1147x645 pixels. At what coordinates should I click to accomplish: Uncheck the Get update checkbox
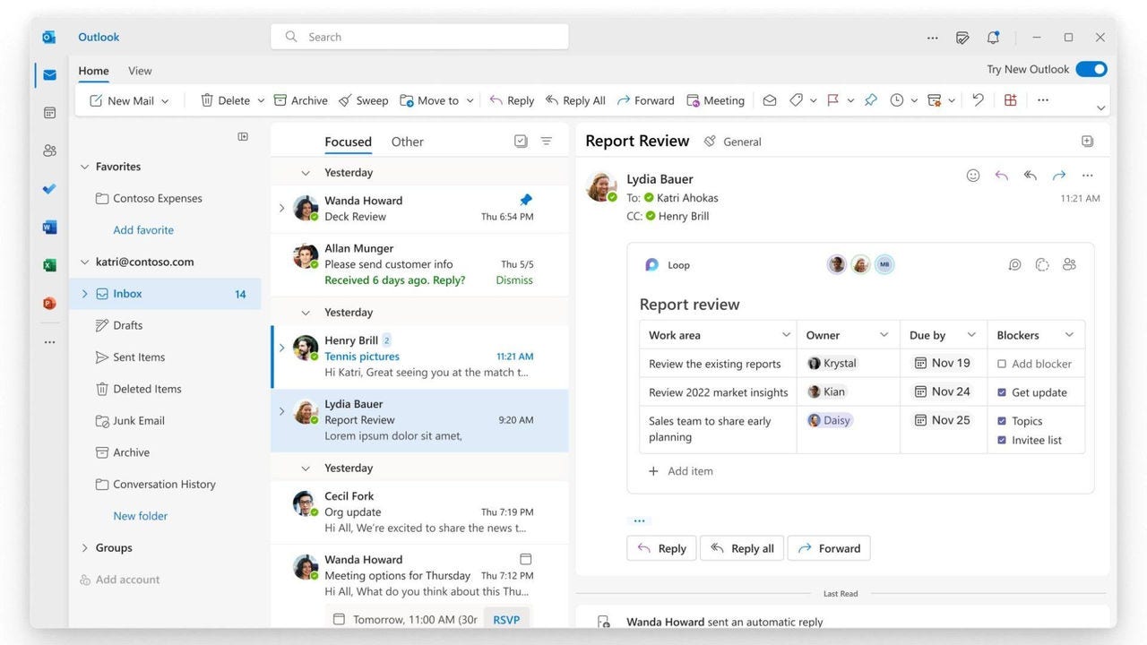click(1002, 392)
